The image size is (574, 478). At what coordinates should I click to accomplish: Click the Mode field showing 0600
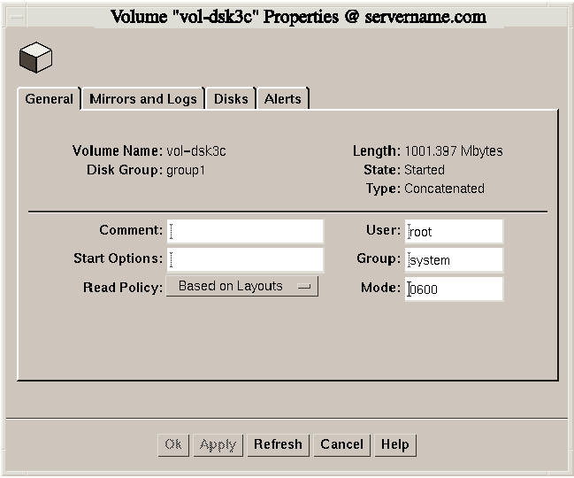click(454, 289)
